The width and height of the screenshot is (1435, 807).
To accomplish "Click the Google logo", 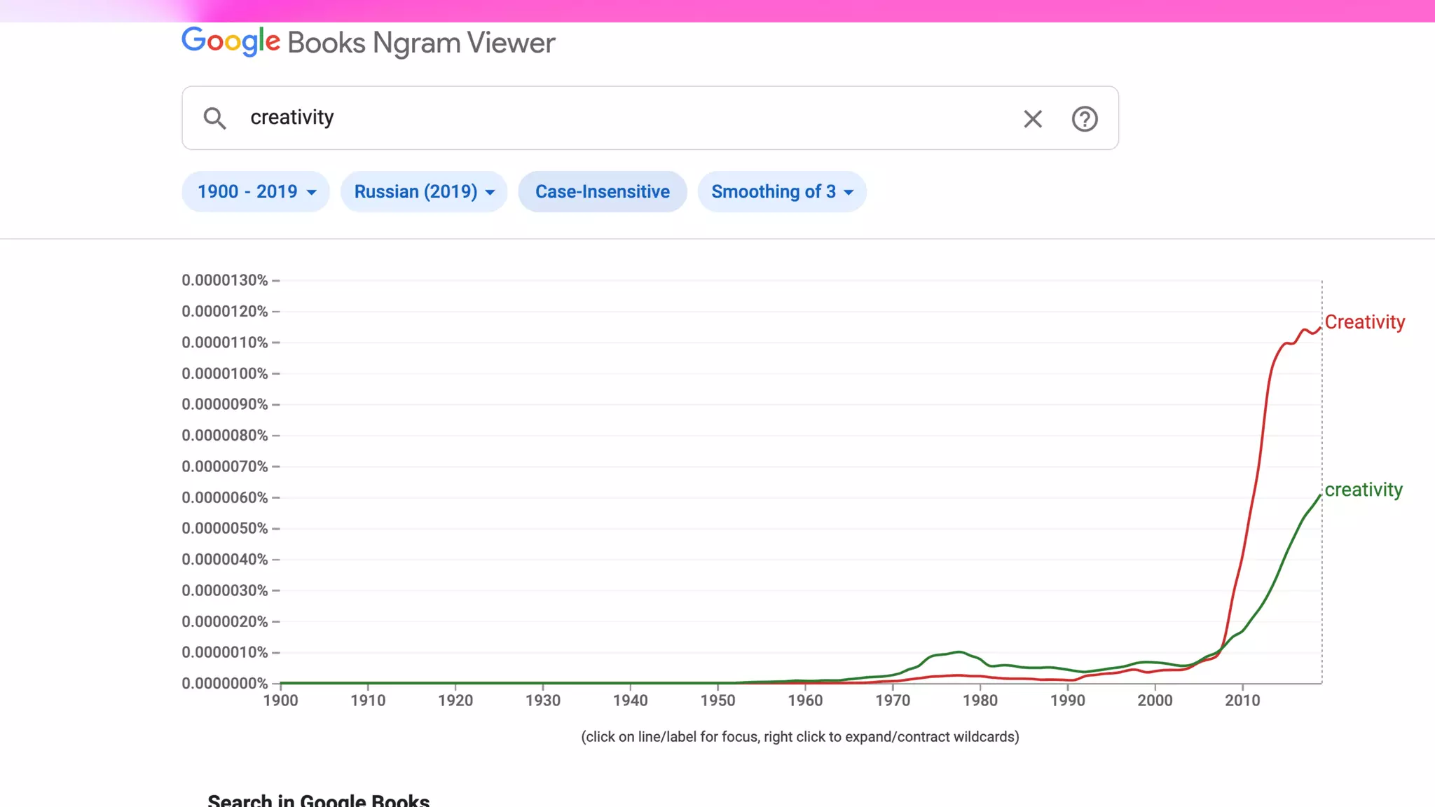I will click(231, 42).
